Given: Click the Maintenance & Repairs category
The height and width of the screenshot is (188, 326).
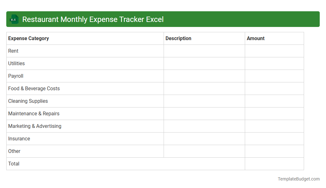Looking at the screenshot, I should tap(34, 113).
